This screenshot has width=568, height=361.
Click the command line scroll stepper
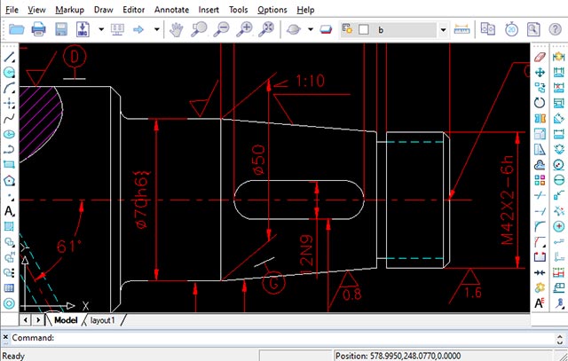560,339
